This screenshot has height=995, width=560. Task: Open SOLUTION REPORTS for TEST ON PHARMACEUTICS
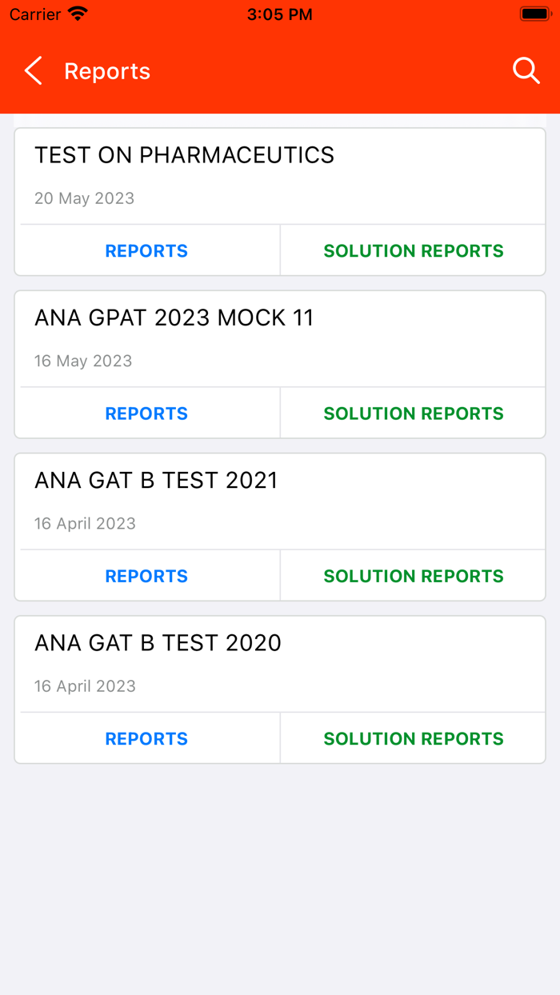coord(413,250)
